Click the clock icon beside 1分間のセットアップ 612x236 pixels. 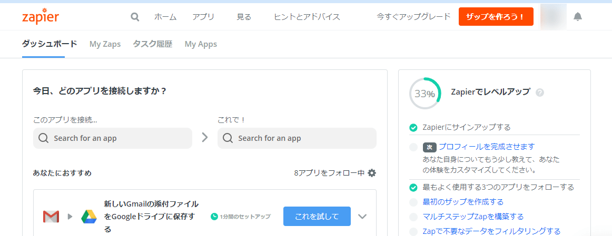tap(214, 217)
